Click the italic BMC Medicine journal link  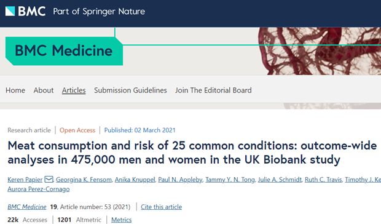[26, 207]
